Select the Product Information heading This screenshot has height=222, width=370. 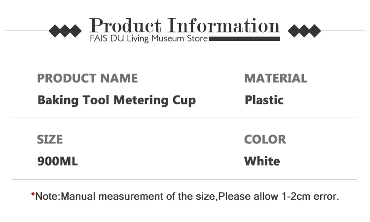click(185, 24)
